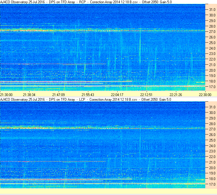Viewport: 217px width, 195px height.
Task: Click the 21:55:43 time axis label
Action: click(88, 95)
